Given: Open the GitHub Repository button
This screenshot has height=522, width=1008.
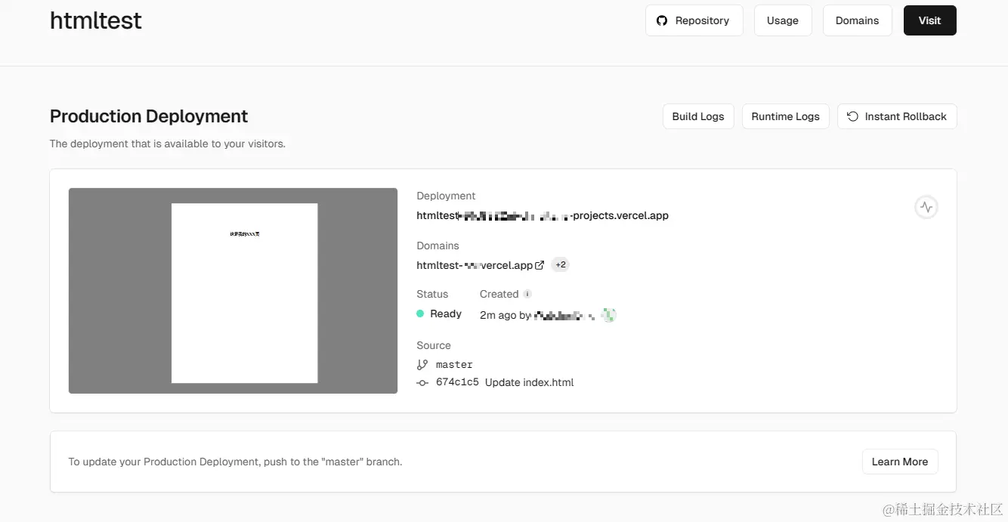Looking at the screenshot, I should point(694,20).
